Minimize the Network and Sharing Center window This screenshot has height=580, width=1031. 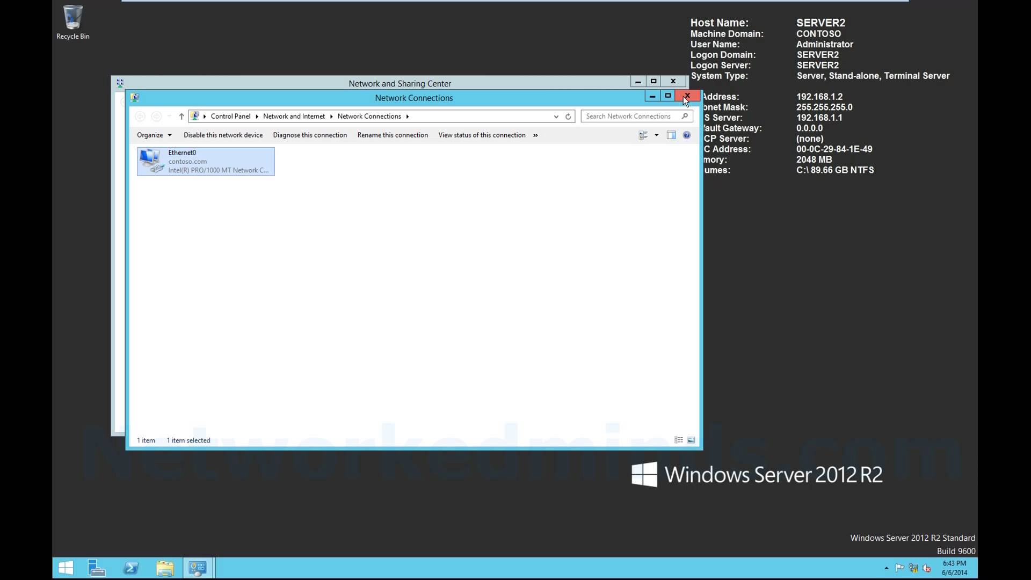tap(638, 81)
